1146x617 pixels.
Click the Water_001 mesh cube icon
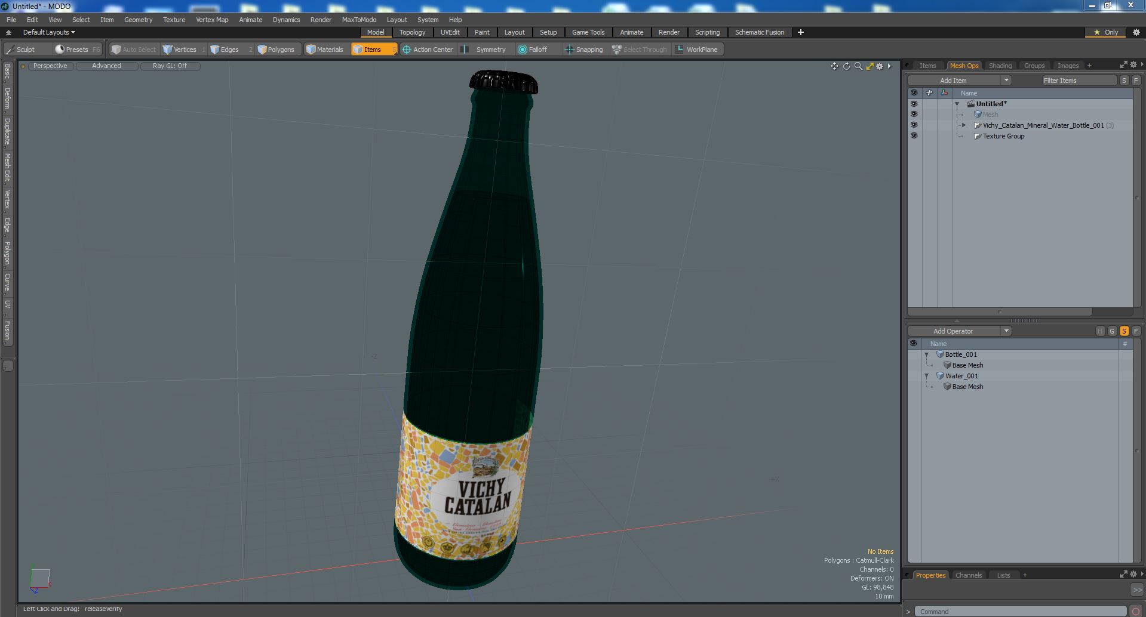coord(940,376)
